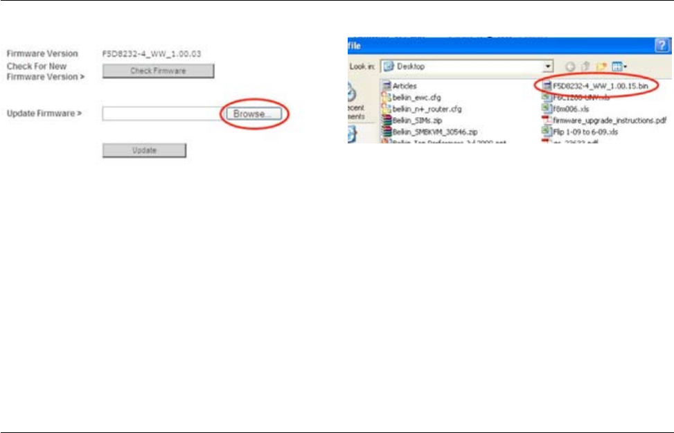Image resolution: width=674 pixels, height=433 pixels.
Task: Select belkin_n+_router.cfg file
Action: 422,109
